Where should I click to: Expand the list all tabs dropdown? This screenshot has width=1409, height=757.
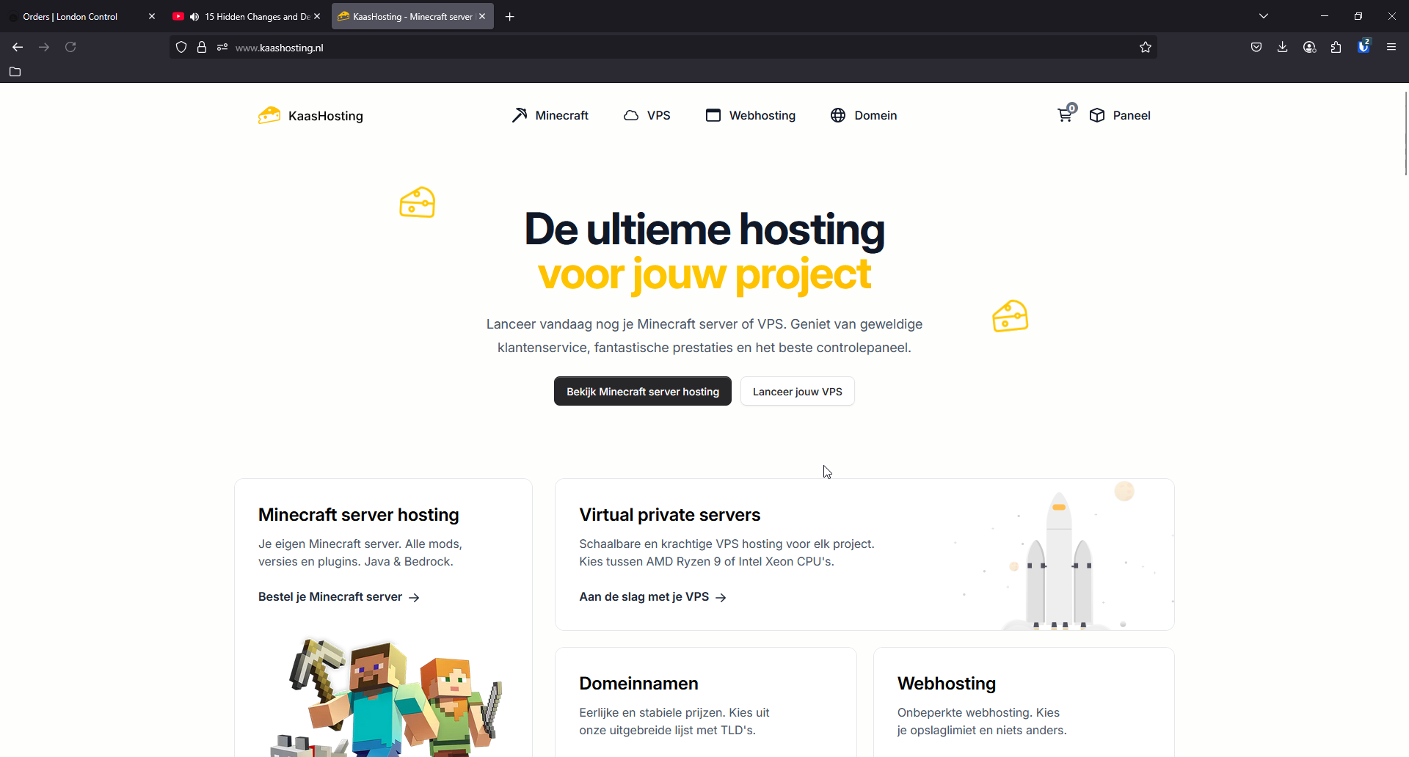click(x=1263, y=16)
